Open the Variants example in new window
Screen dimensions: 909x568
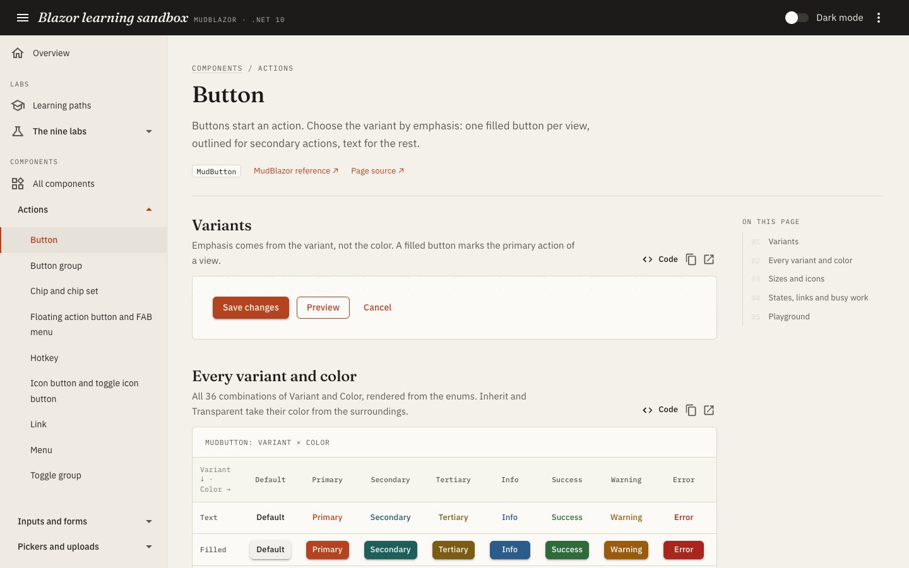(709, 259)
